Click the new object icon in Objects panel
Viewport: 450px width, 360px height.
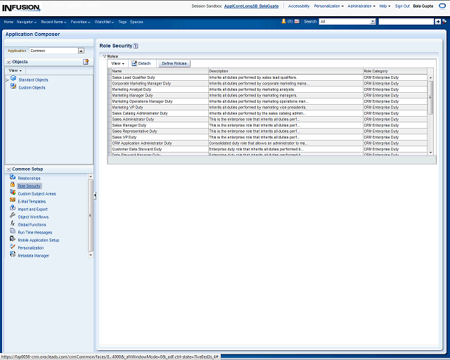pyautogui.click(x=86, y=62)
